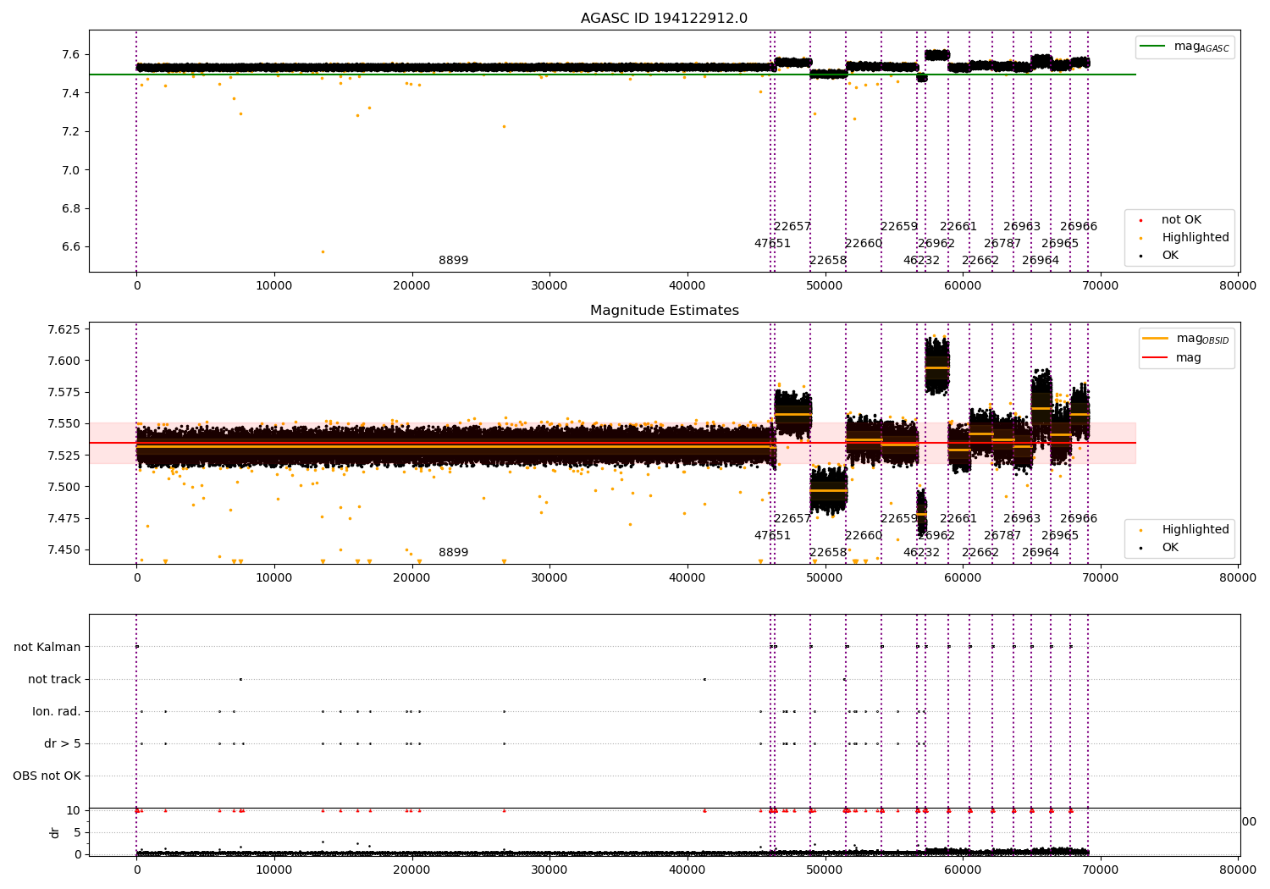Image resolution: width=1270 pixels, height=889 pixels.
Task: Click the 'Ion. rad.' axis label
Action: (x=57, y=711)
